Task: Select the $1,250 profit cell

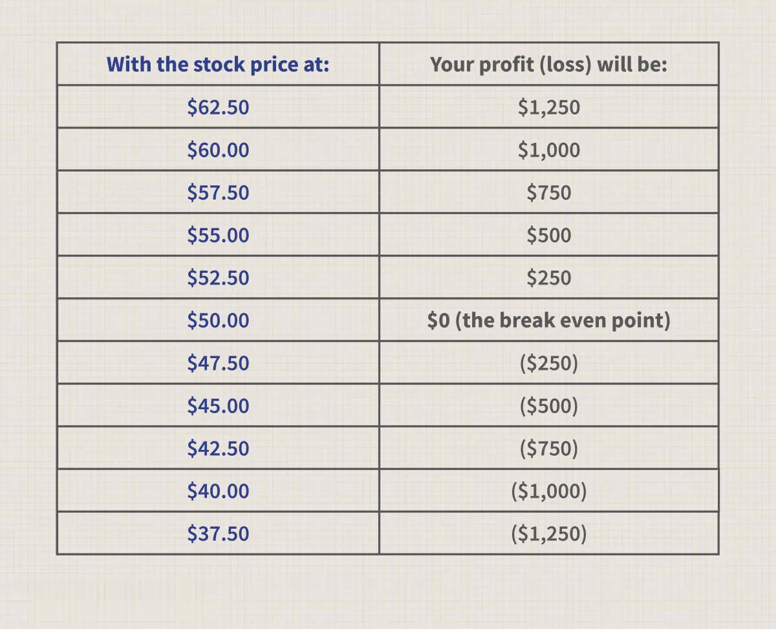Action: pyautogui.click(x=549, y=107)
